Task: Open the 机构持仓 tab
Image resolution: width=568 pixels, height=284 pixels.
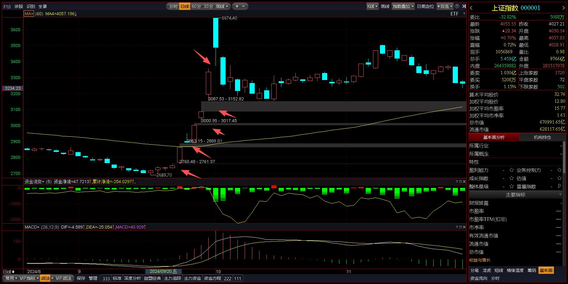Action: click(x=542, y=137)
